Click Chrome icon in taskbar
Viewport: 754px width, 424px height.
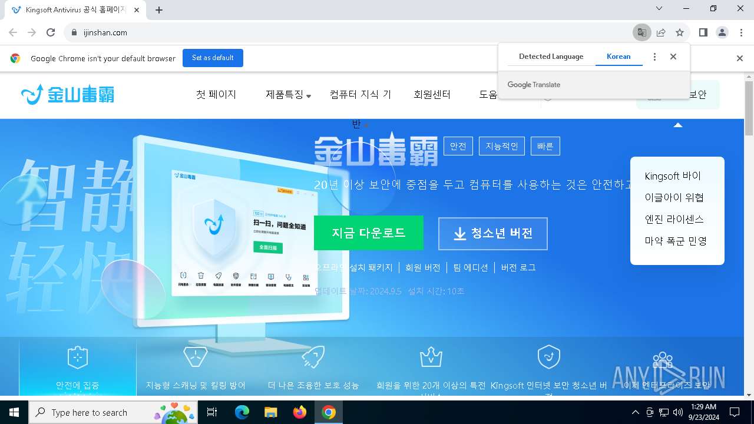coord(329,412)
